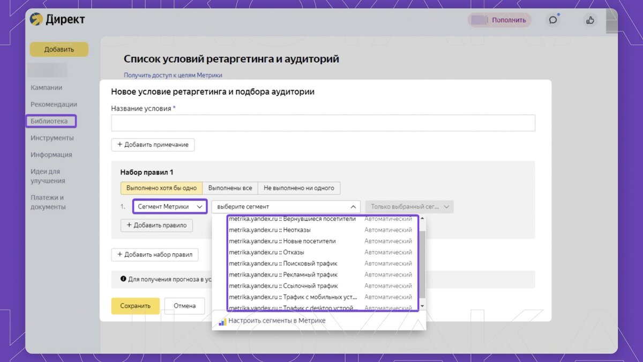Select the Выполнено хотя бы одно option
Viewport: 643px width, 362px height.
161,188
